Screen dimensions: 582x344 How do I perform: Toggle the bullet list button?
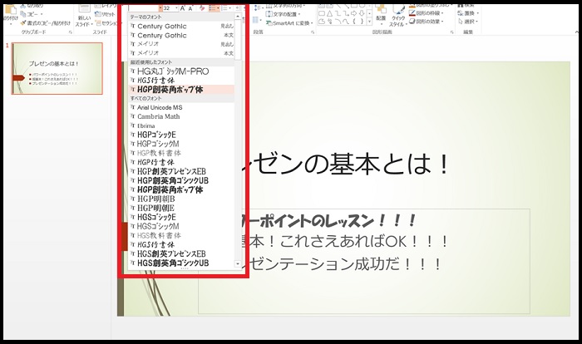point(213,8)
